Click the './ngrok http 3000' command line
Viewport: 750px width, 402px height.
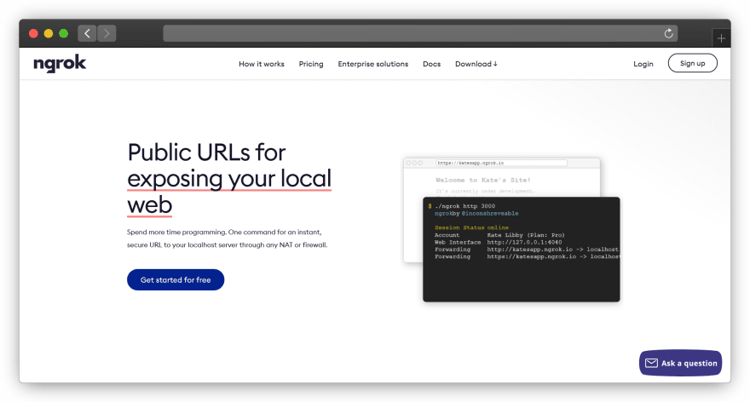pyautogui.click(x=465, y=206)
